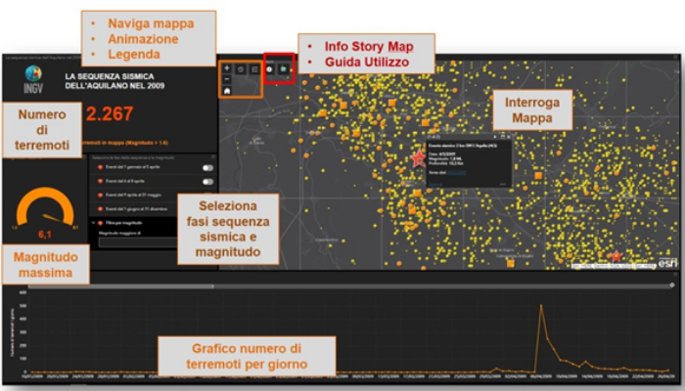Open the link in the earthquake popup
The image size is (685, 391).
click(458, 172)
